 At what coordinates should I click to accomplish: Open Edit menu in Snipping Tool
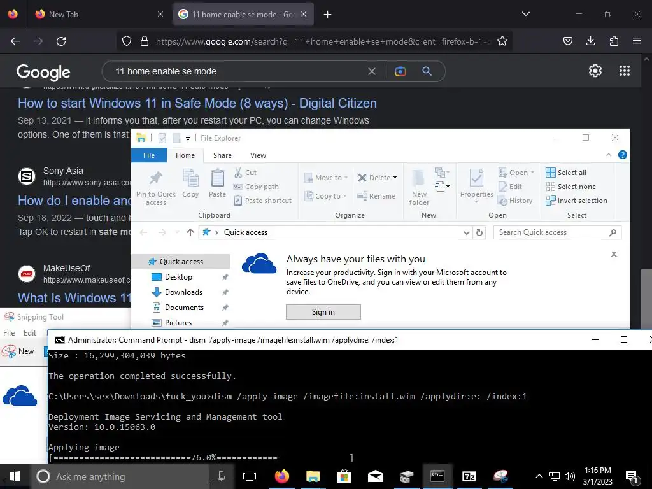click(x=29, y=332)
